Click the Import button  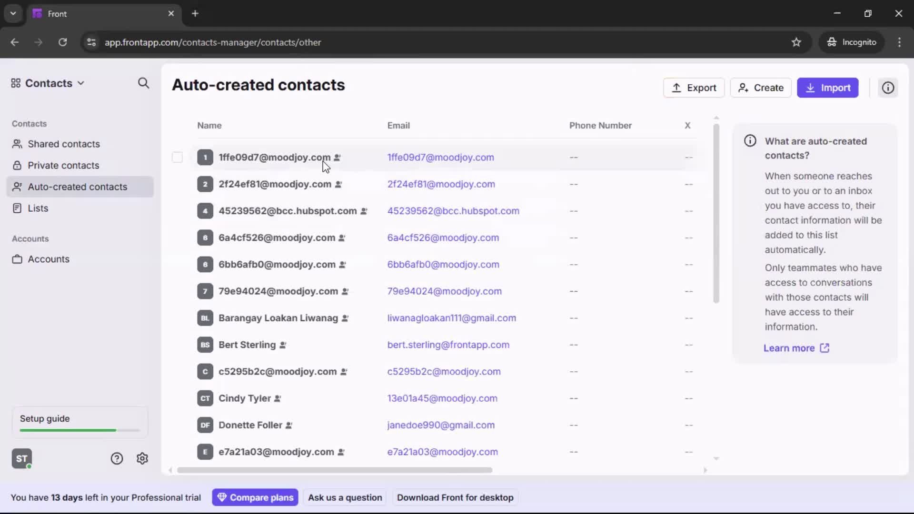pyautogui.click(x=828, y=88)
